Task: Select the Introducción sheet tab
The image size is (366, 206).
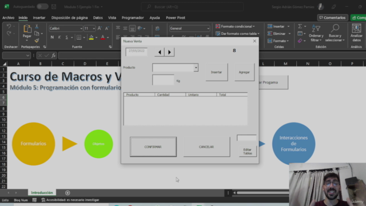Action: [x=42, y=193]
